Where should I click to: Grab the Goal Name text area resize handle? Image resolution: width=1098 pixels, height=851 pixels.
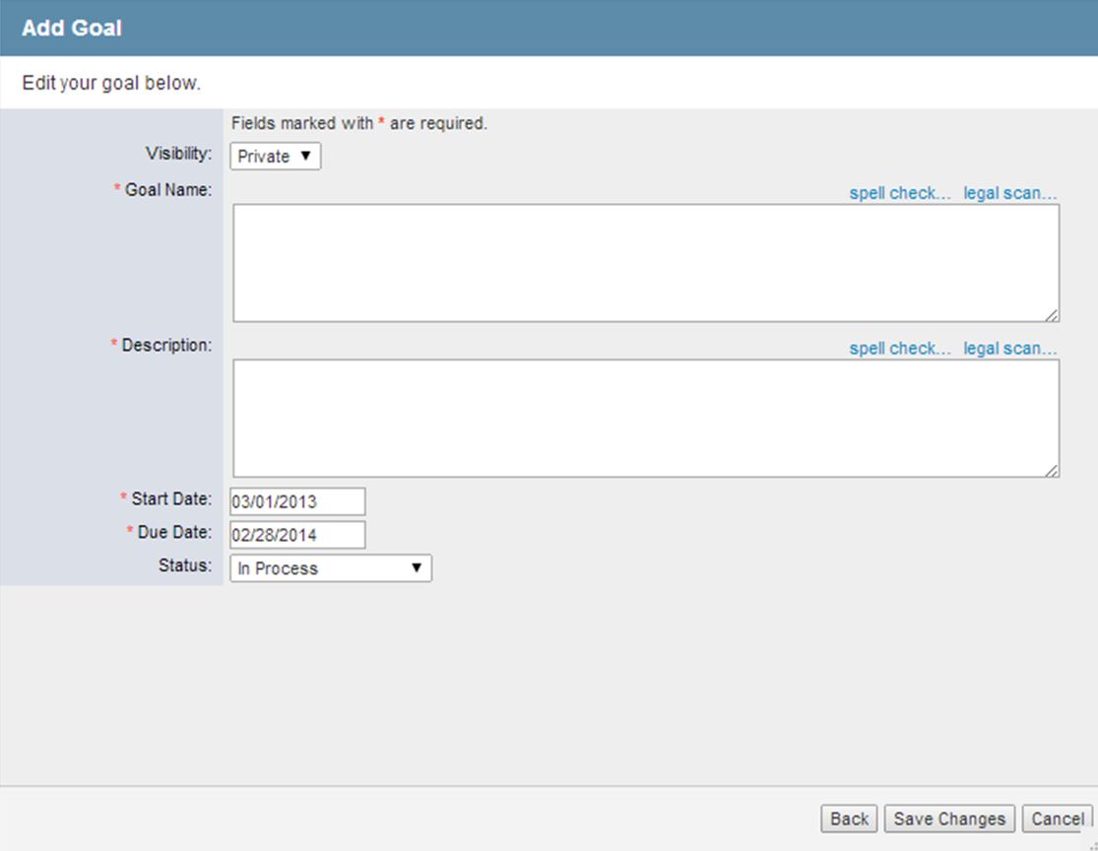[x=1053, y=315]
